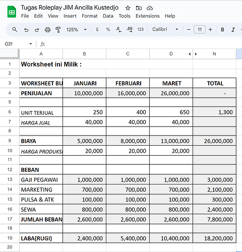Open the Extensions menu
Image resolution: width=242 pixels, height=252 pixels.
point(148,16)
